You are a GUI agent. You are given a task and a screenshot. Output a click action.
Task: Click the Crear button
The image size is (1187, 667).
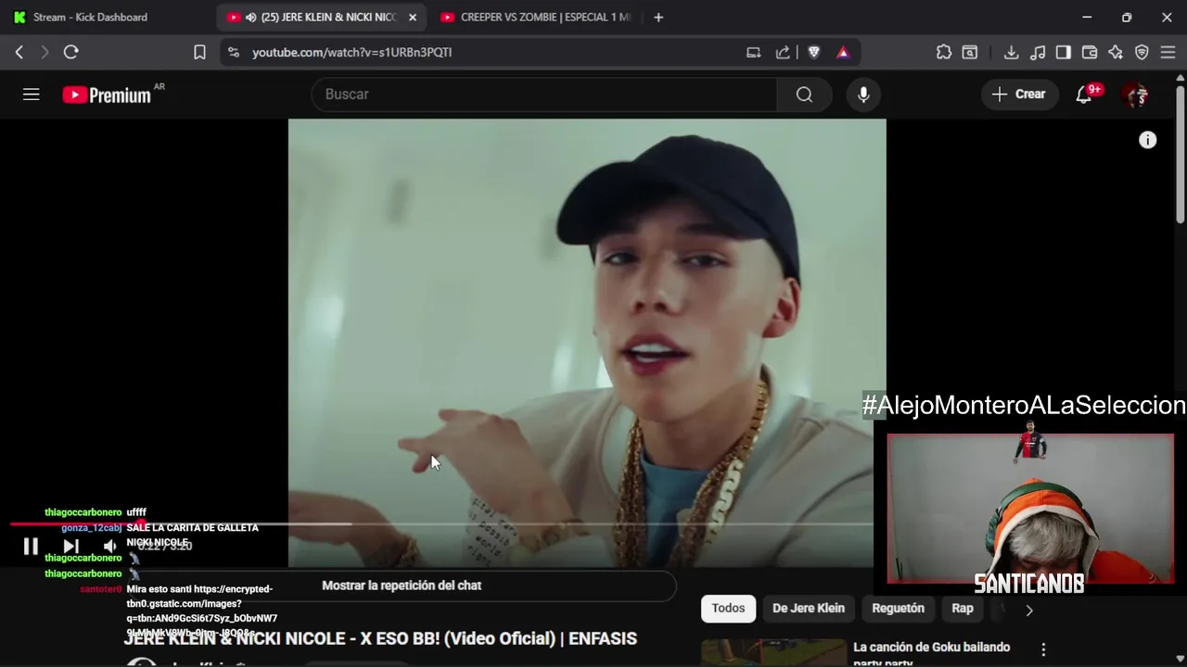pyautogui.click(x=1019, y=94)
